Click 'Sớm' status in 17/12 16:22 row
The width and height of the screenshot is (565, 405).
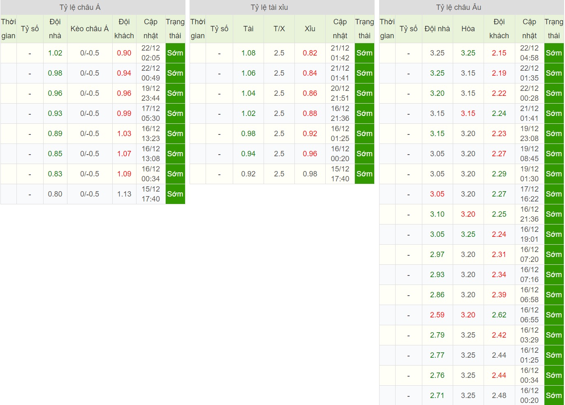point(554,194)
